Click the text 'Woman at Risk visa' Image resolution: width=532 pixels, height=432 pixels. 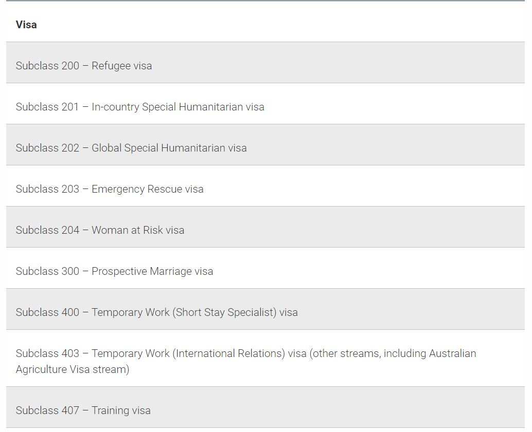(138, 230)
